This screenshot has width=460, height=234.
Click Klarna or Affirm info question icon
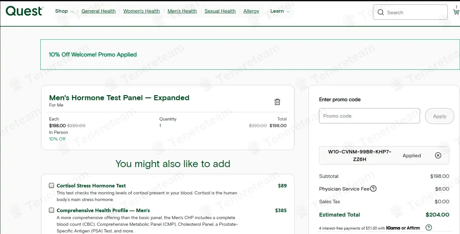(x=429, y=228)
